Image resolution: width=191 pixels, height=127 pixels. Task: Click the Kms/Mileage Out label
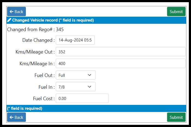[x=35, y=52]
